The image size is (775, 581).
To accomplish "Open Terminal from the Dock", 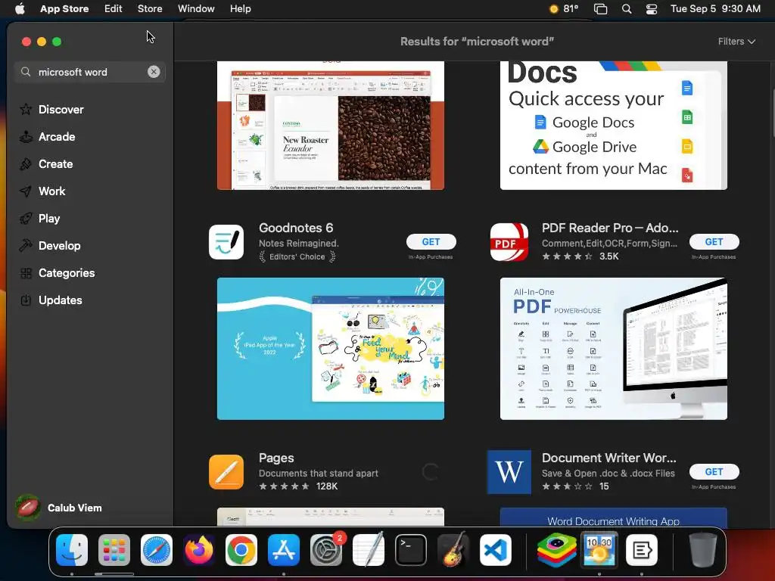I will (411, 550).
